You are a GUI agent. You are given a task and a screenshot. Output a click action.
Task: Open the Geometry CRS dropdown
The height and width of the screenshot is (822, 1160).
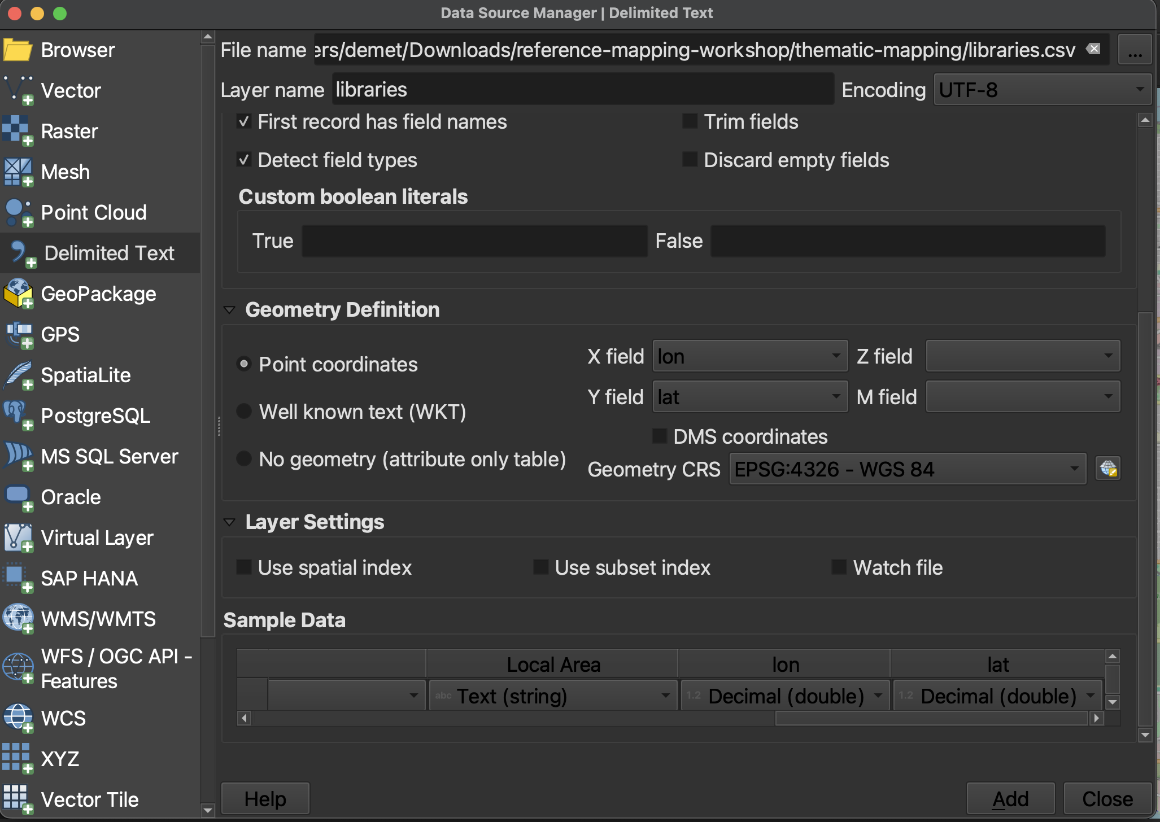(907, 469)
